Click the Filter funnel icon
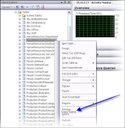The width and height of the screenshot is (125, 128). (32, 7)
